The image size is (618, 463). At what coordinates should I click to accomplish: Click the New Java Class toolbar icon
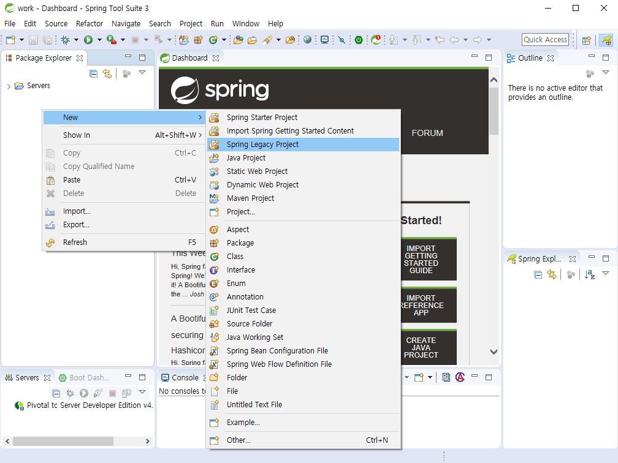(213, 40)
